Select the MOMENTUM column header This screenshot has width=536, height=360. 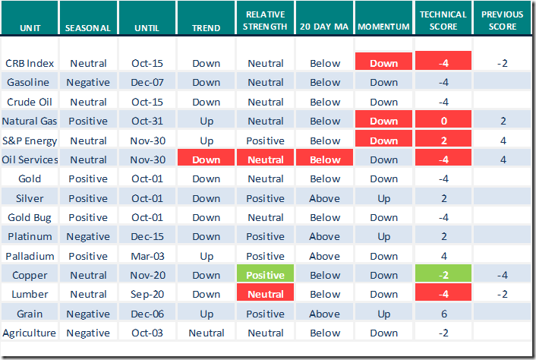[384, 28]
